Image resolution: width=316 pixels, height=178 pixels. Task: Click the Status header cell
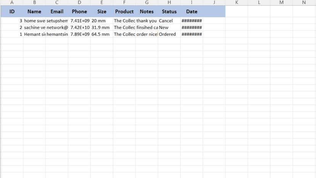[x=169, y=11]
